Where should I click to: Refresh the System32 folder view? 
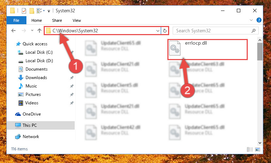coord(165,31)
